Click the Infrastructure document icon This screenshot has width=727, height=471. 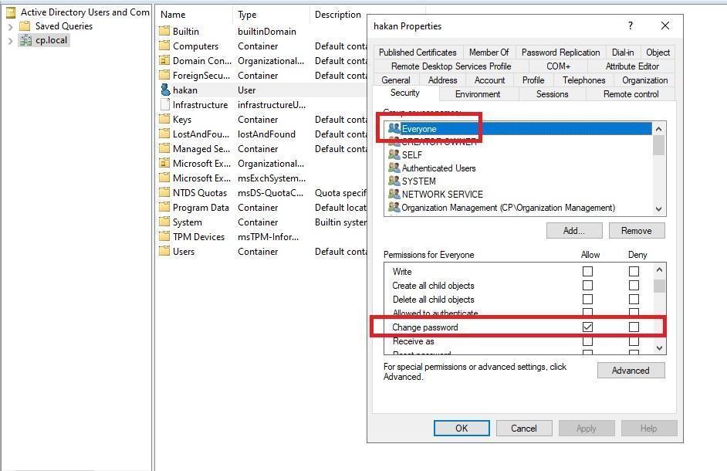164,105
